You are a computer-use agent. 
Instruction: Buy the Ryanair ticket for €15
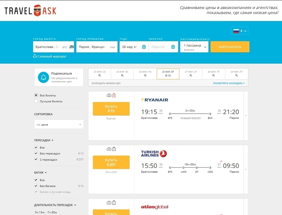tap(111, 109)
